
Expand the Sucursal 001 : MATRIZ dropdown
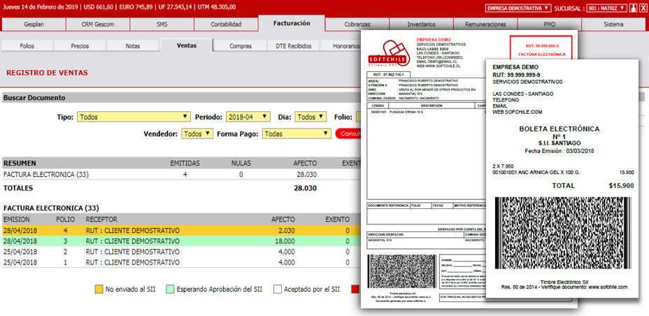click(605, 8)
